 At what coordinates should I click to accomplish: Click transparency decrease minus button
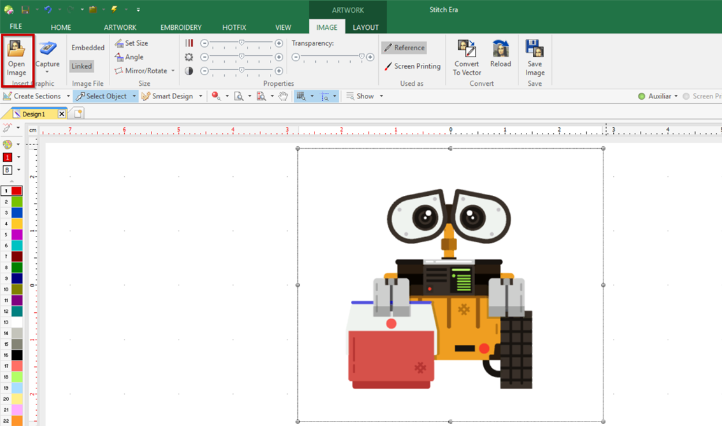click(x=295, y=57)
